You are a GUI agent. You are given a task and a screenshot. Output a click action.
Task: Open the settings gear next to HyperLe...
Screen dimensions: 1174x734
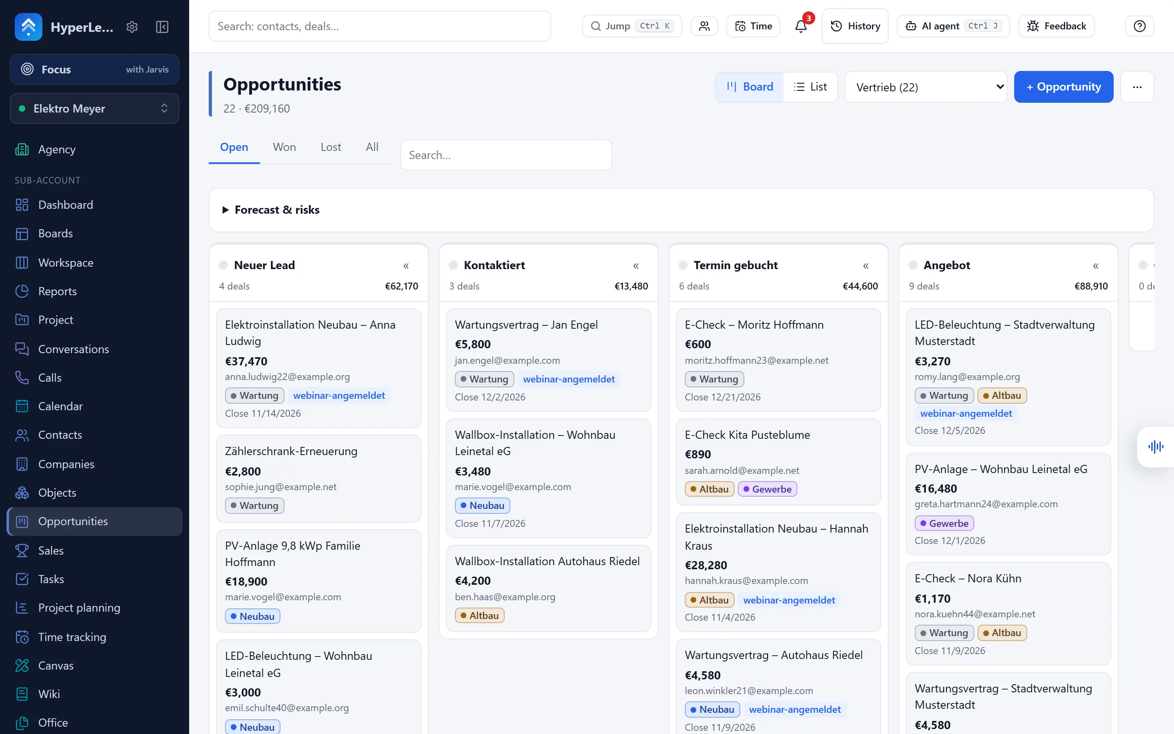(132, 27)
